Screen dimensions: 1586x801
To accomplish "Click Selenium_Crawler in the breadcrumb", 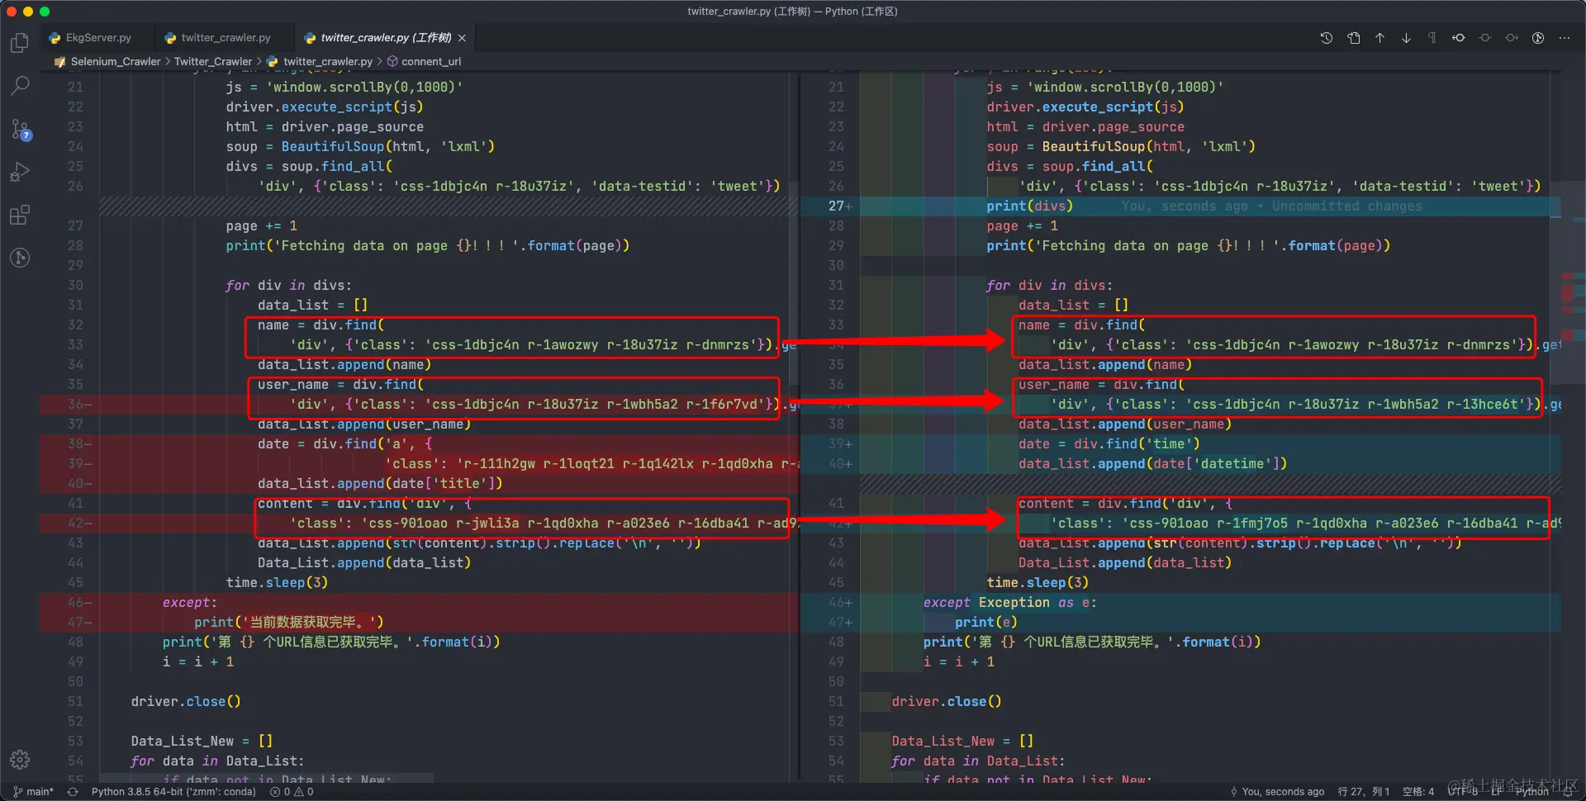I will coord(115,62).
